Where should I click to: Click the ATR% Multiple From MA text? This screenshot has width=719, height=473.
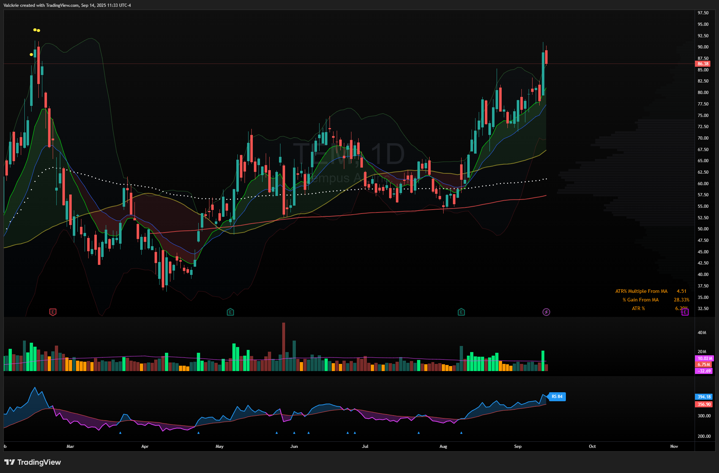641,291
